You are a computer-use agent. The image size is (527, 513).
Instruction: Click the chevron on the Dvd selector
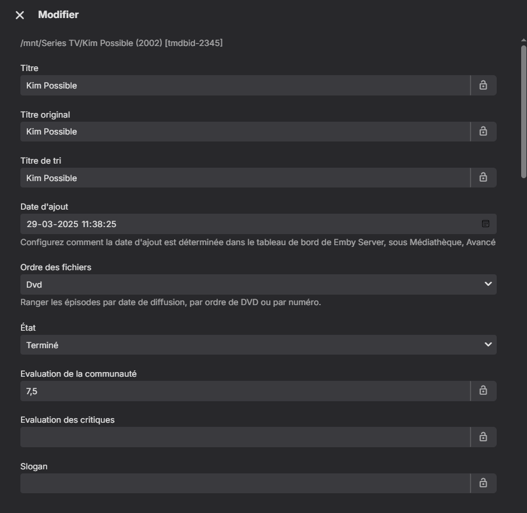click(488, 284)
